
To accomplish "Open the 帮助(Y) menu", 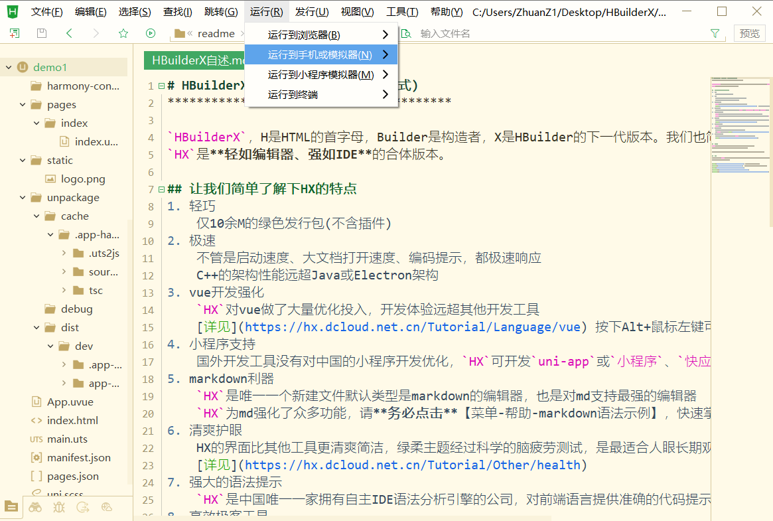I will point(447,12).
